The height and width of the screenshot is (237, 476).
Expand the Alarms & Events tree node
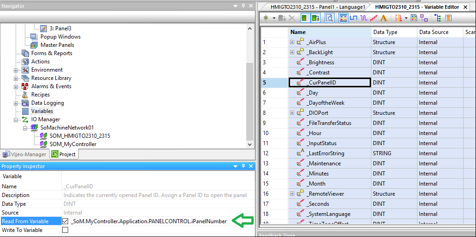(x=16, y=87)
